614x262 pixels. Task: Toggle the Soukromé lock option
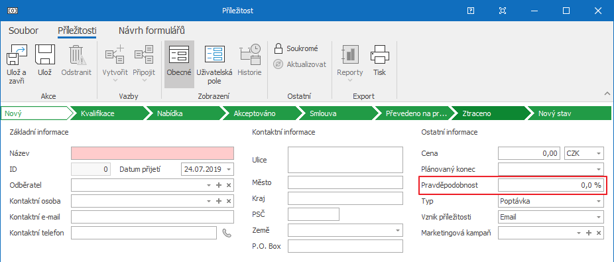pos(296,48)
